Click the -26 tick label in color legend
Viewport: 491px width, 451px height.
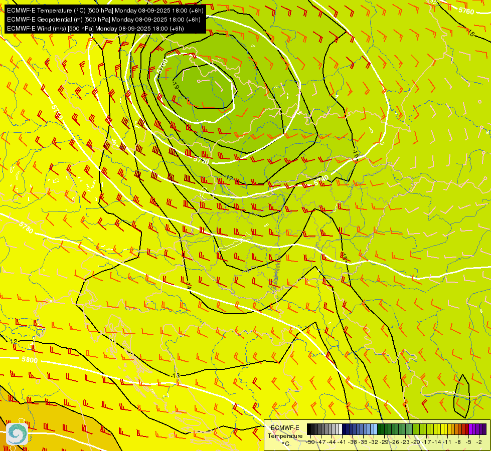coord(395,442)
